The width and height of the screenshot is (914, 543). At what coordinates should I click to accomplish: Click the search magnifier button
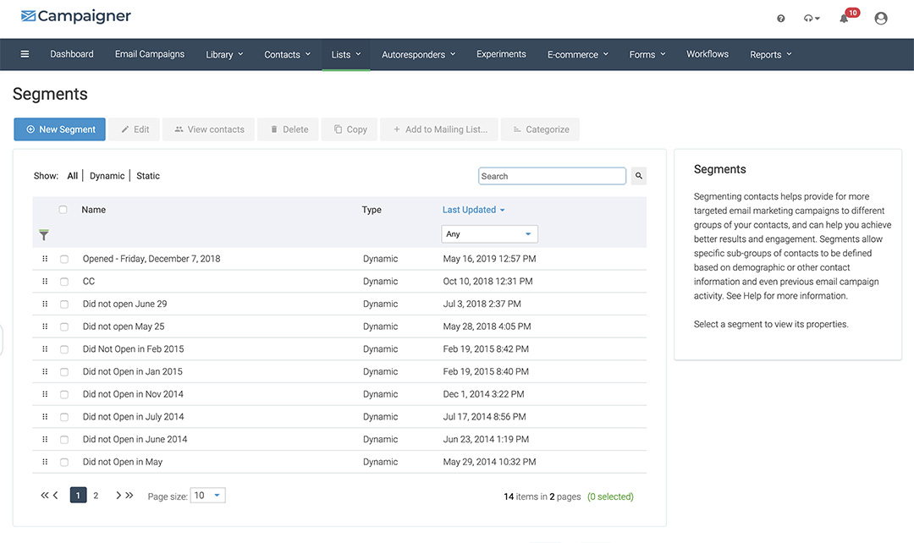pos(639,176)
